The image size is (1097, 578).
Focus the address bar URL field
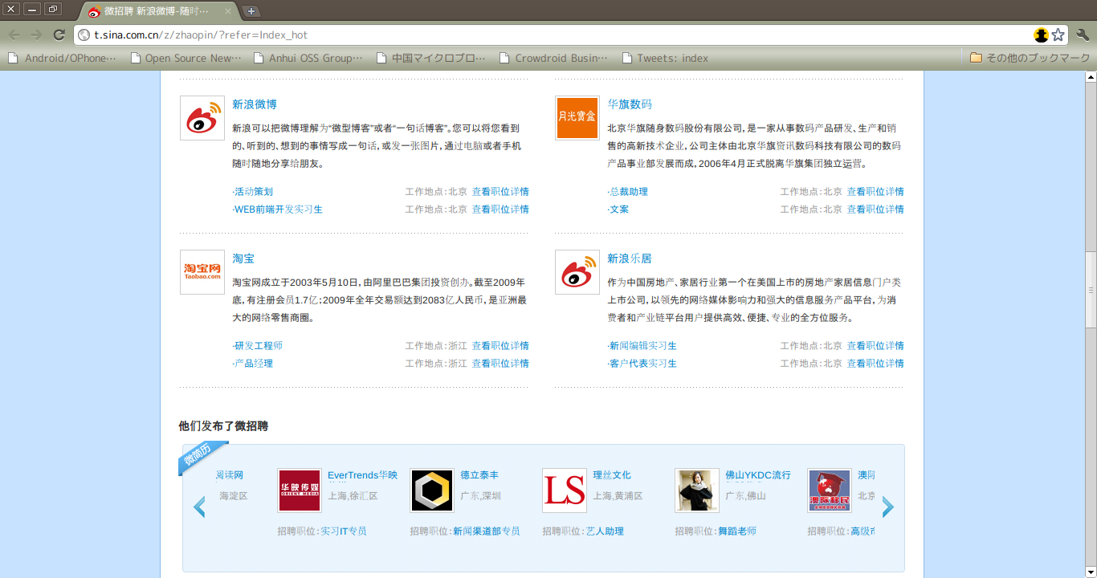pos(554,35)
